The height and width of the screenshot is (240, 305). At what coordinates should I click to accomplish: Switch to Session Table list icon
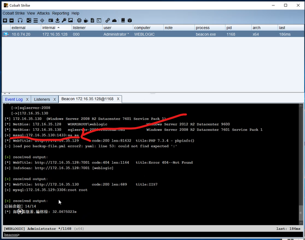tap(36, 21)
